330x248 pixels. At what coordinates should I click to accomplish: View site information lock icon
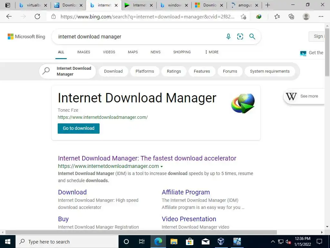(53, 17)
